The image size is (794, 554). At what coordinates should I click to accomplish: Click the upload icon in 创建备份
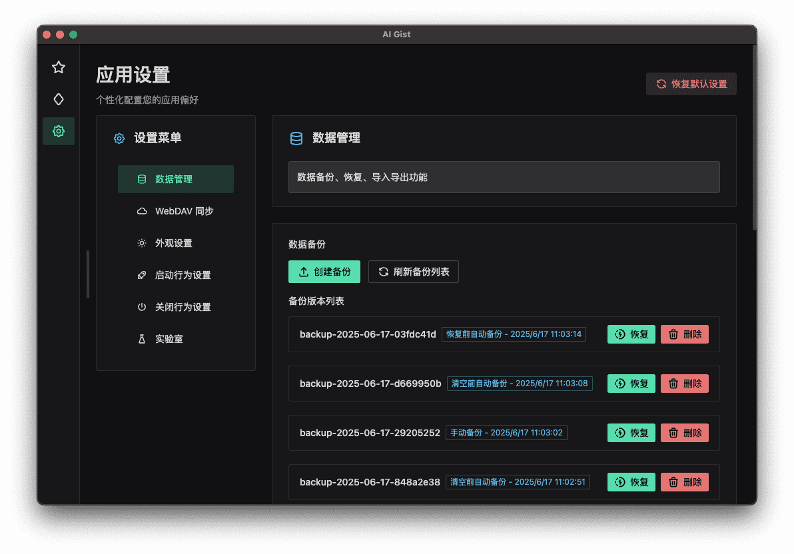303,272
